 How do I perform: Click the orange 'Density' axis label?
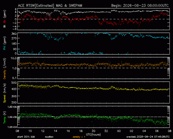pyautogui.click(x=5, y=74)
